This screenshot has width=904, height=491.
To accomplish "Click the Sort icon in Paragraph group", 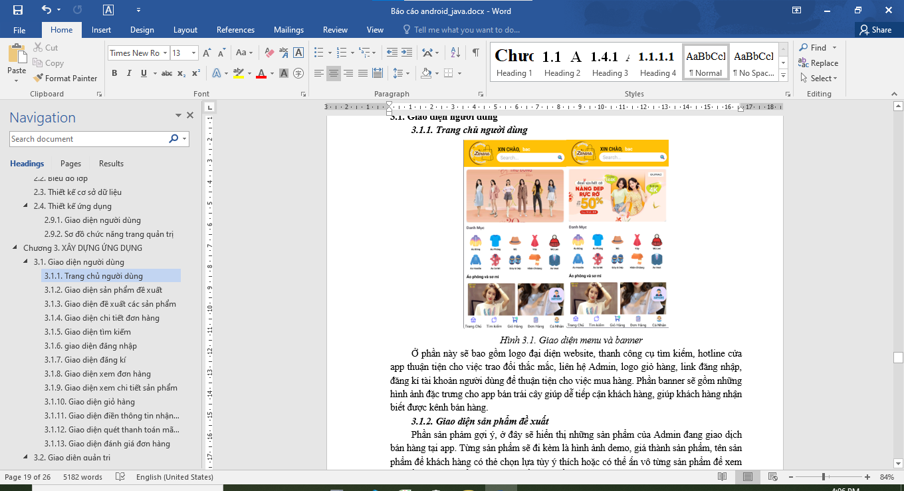I will pyautogui.click(x=455, y=53).
